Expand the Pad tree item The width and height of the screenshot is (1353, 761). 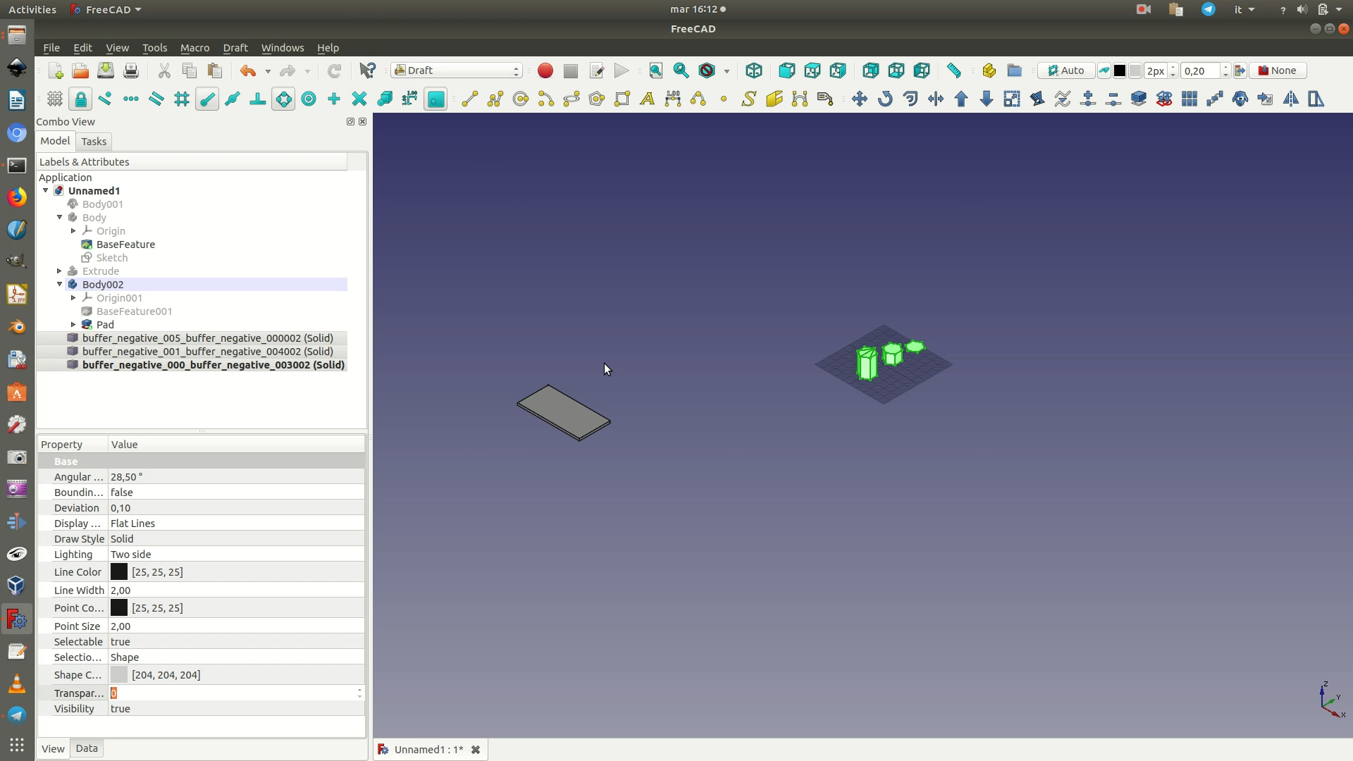pyautogui.click(x=73, y=325)
